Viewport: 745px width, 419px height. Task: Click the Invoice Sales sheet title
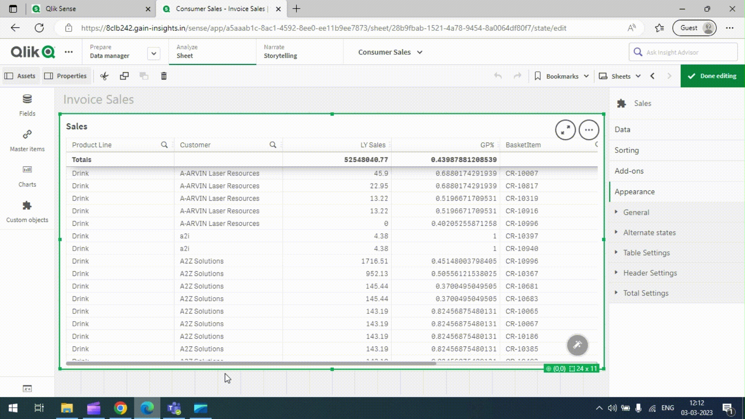click(x=99, y=99)
